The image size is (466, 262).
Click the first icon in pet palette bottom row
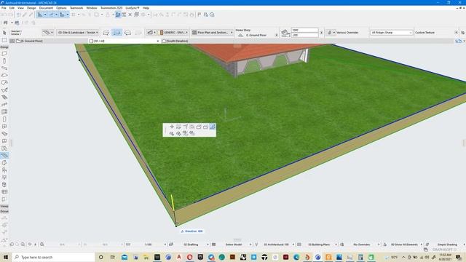coord(172,133)
